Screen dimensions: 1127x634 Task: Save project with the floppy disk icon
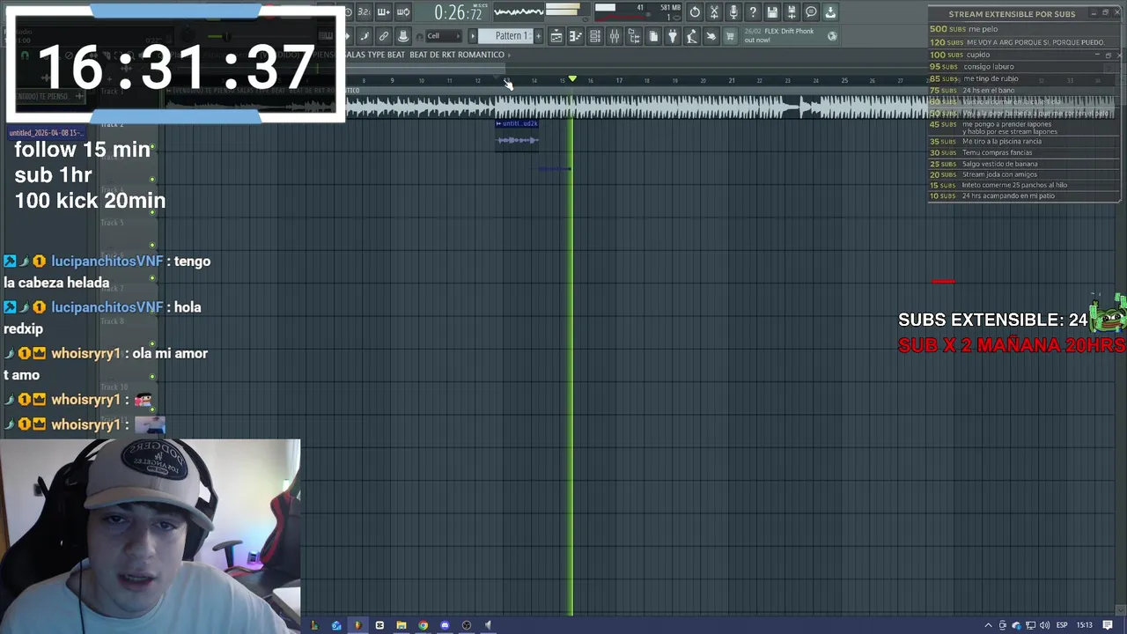click(772, 12)
